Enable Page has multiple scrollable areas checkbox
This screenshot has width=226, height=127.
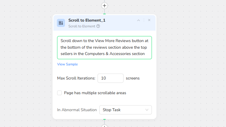[59, 93]
